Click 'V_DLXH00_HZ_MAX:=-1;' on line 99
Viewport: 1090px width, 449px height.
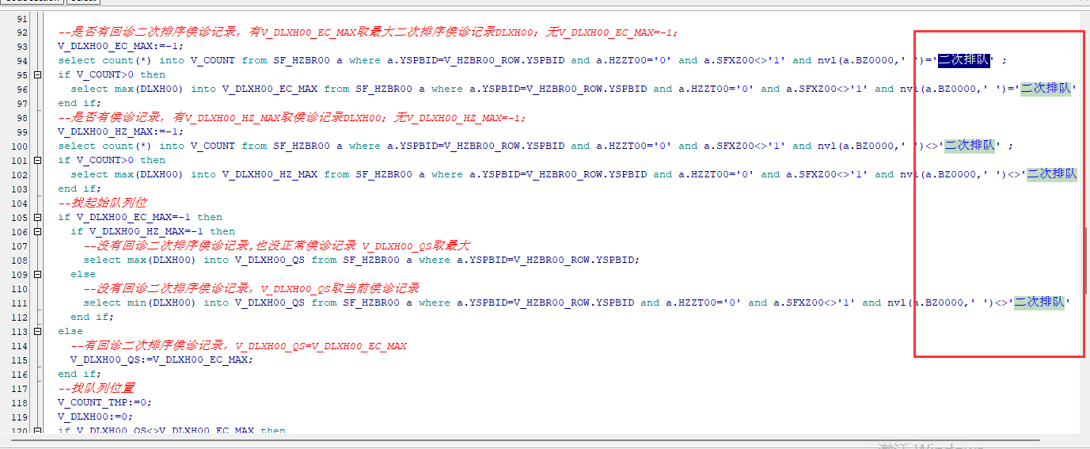coord(121,131)
